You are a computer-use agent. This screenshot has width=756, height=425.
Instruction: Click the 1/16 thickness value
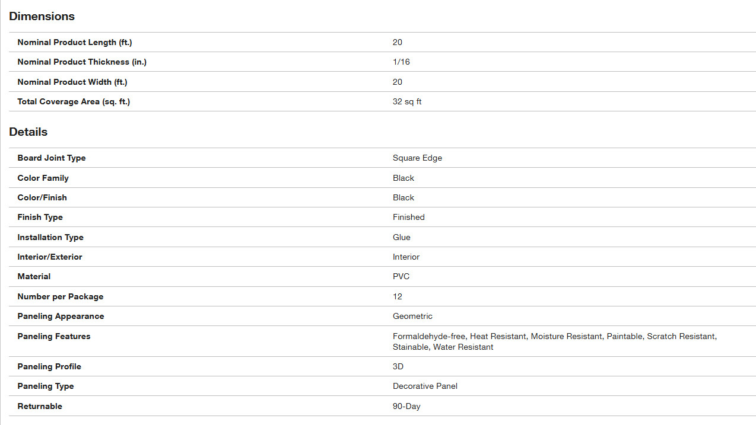click(401, 62)
